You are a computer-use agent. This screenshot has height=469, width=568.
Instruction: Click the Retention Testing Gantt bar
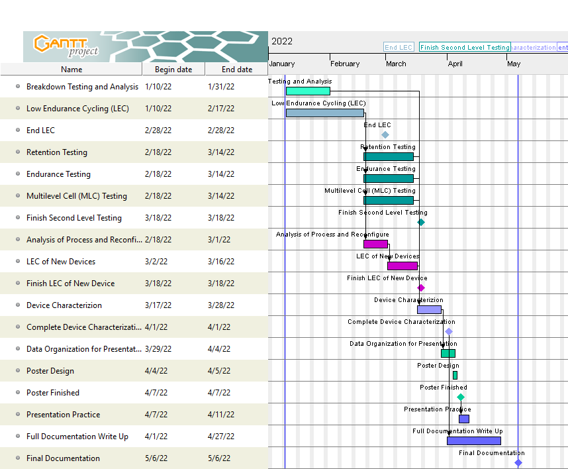pyautogui.click(x=389, y=156)
